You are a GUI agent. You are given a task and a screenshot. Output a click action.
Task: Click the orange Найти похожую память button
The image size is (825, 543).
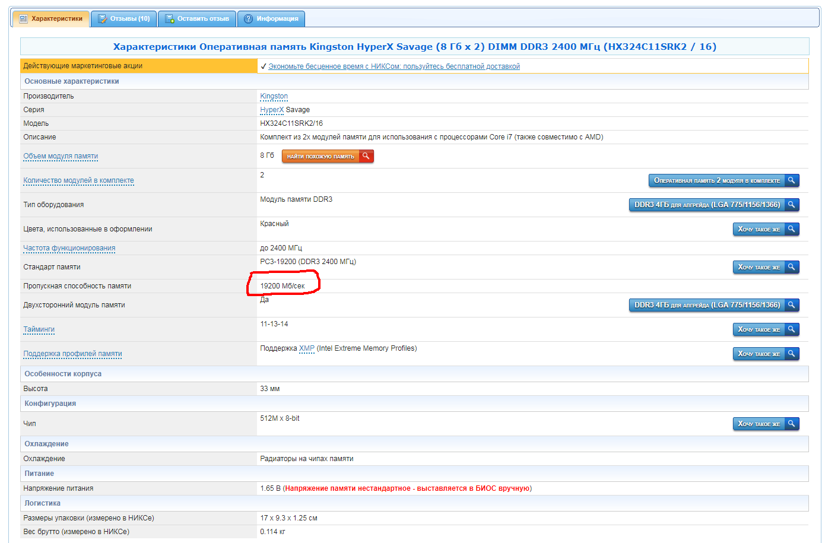point(328,156)
